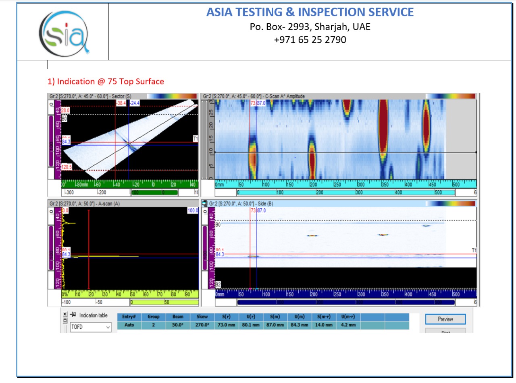Click the U(m) column header

coord(300,317)
